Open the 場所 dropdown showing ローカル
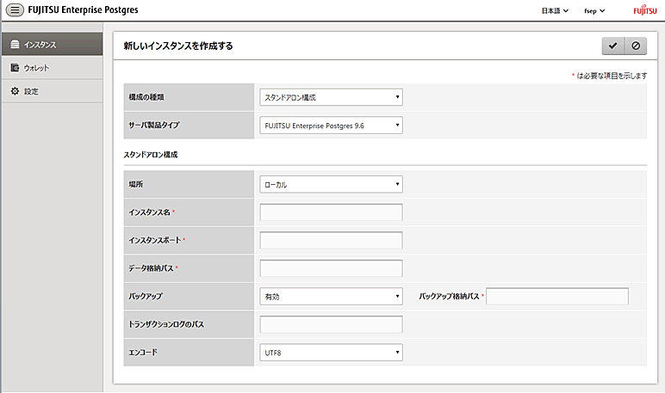 coord(331,184)
